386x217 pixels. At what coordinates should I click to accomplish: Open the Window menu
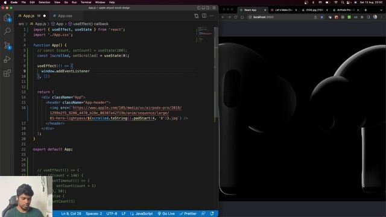100,2
